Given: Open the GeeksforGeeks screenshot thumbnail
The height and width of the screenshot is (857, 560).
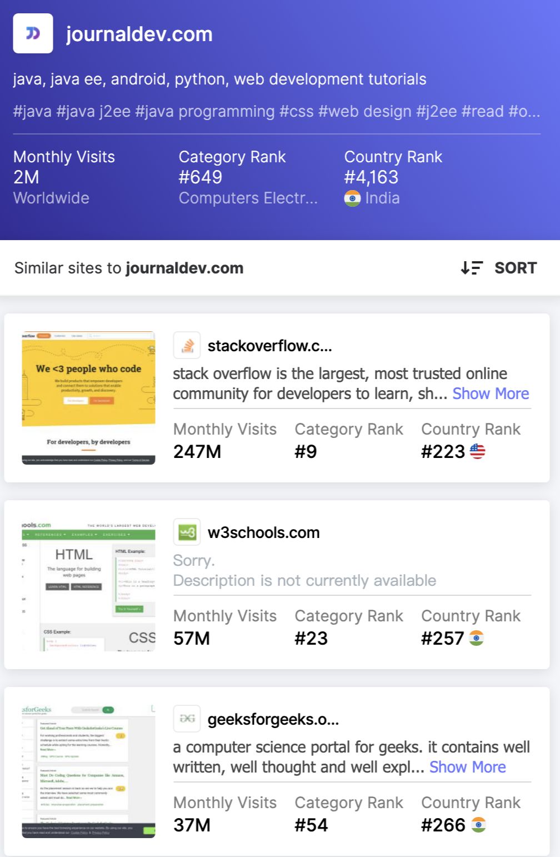Looking at the screenshot, I should pos(88,771).
